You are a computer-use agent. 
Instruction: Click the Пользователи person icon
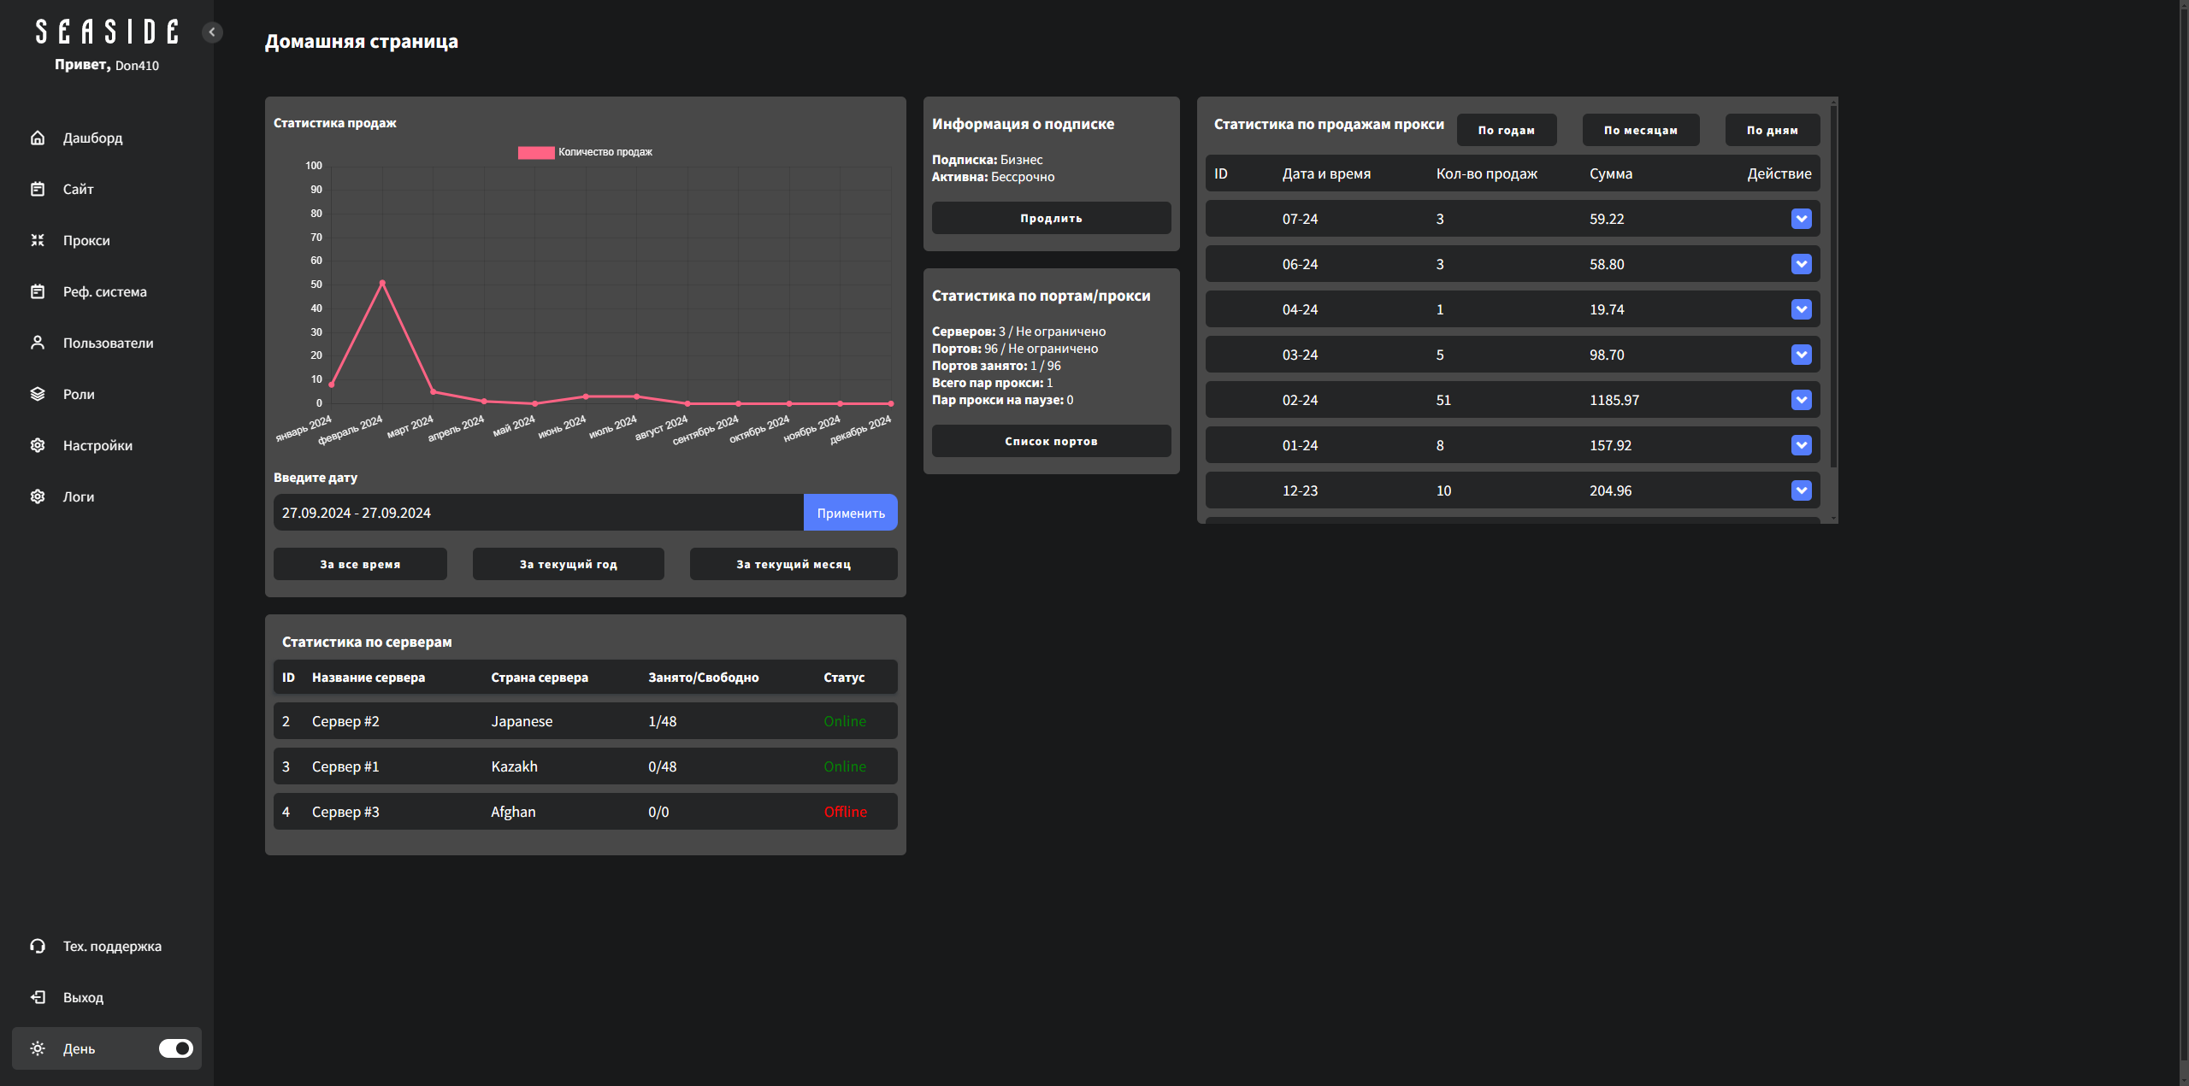tap(38, 343)
